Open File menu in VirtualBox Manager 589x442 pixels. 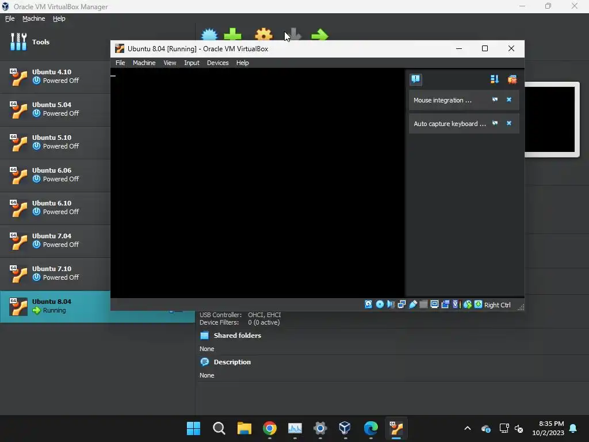tap(10, 18)
